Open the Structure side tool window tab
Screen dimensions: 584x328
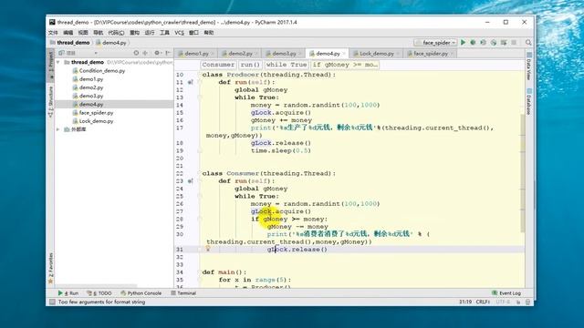51,102
